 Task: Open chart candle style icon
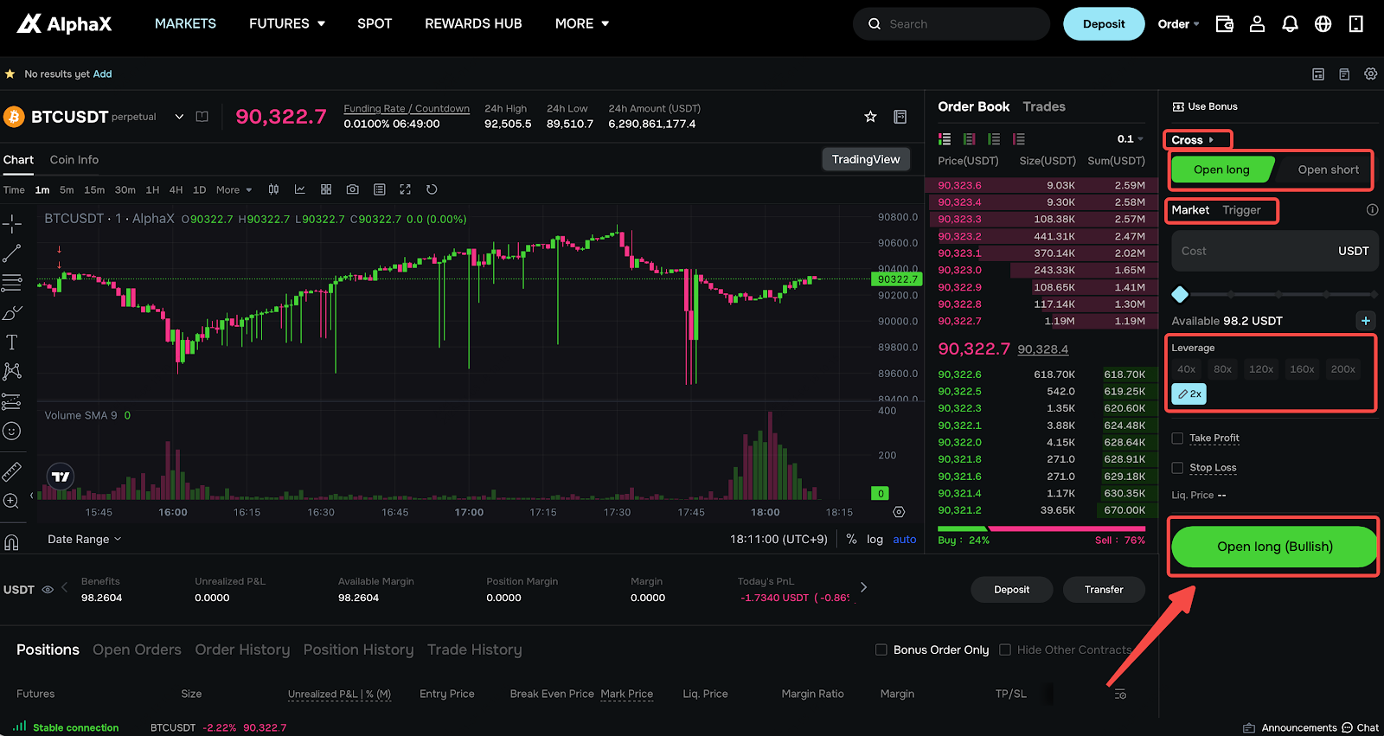(x=273, y=189)
